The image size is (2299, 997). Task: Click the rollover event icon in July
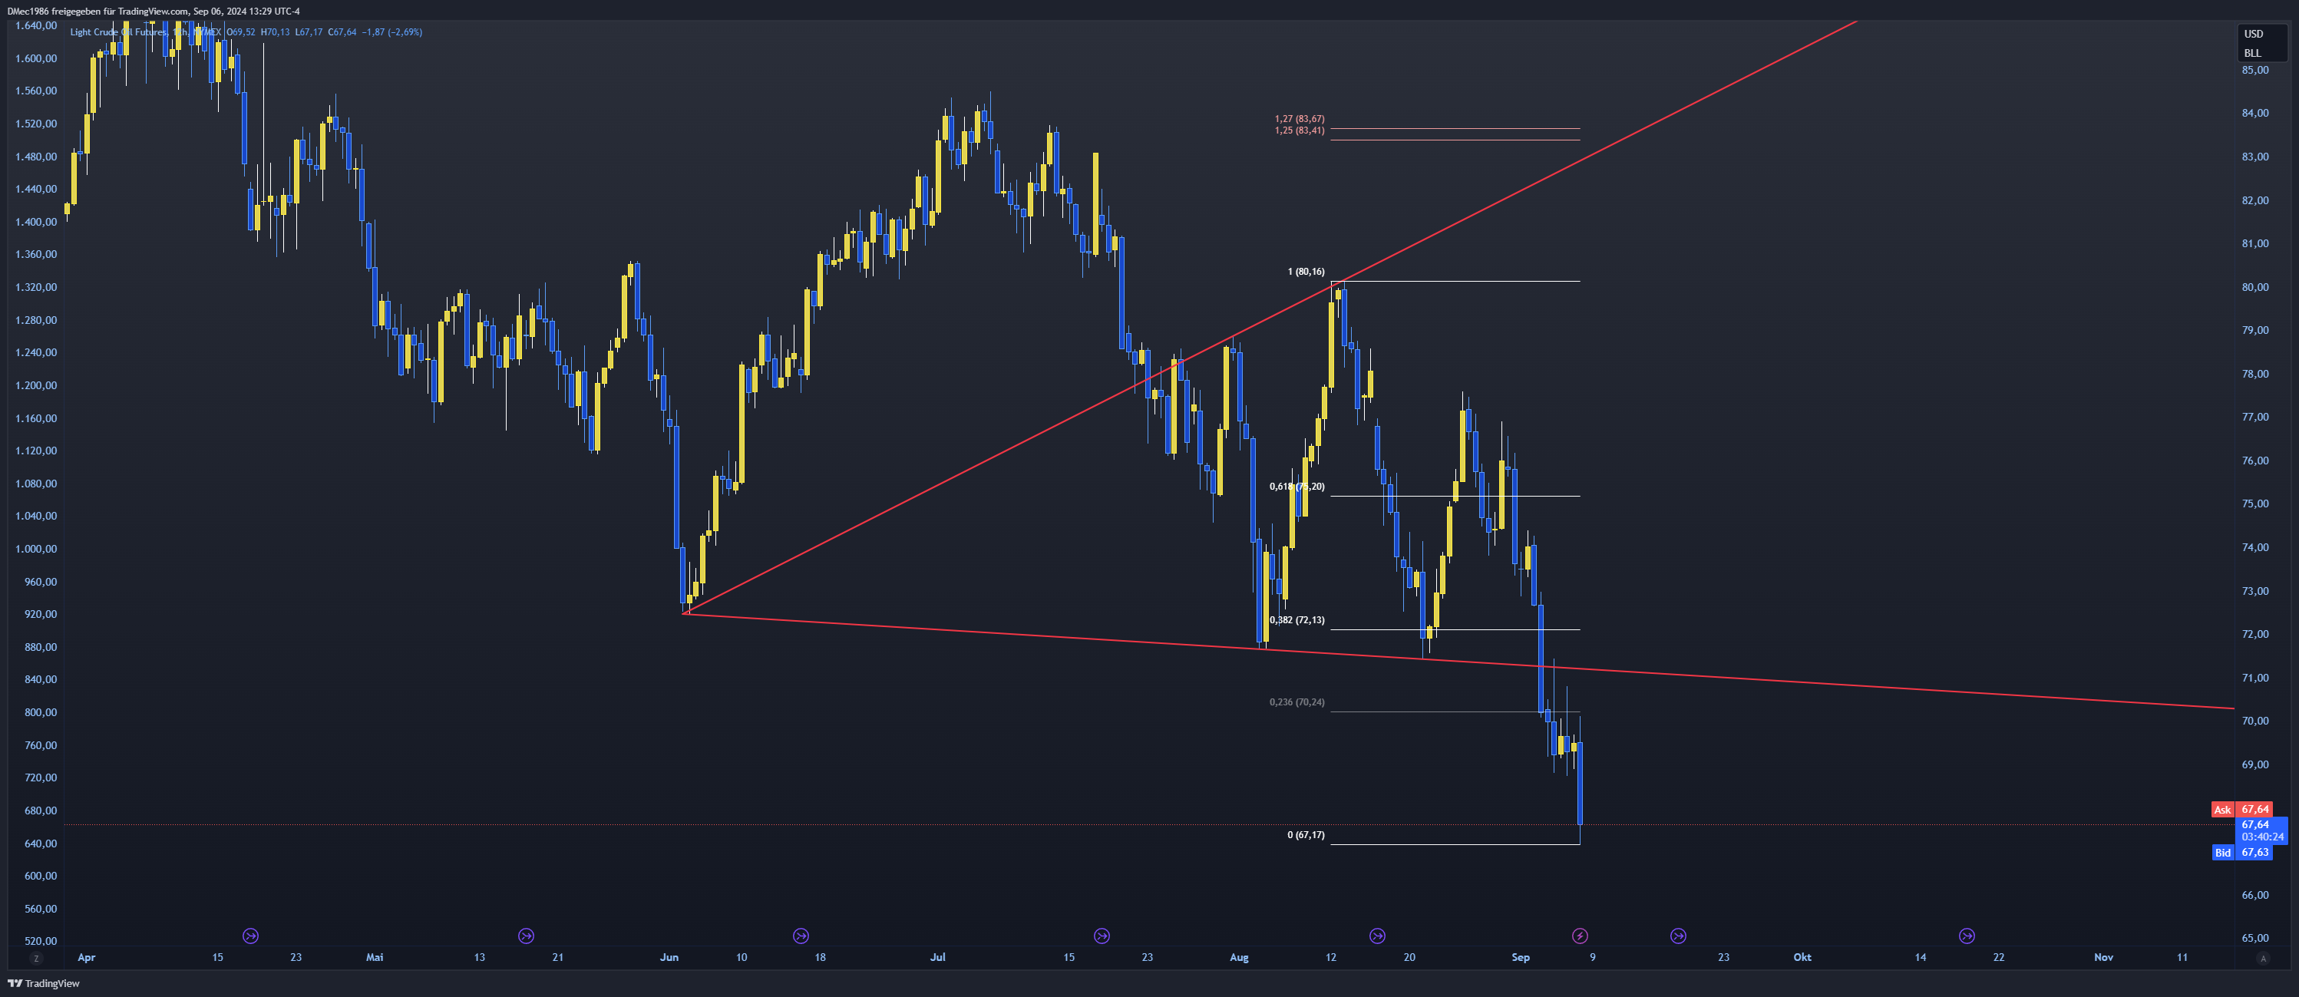coord(1102,936)
